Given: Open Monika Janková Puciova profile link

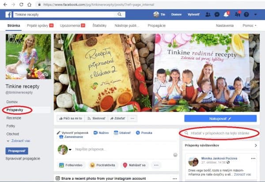Looking at the screenshot, I should [x=219, y=158].
